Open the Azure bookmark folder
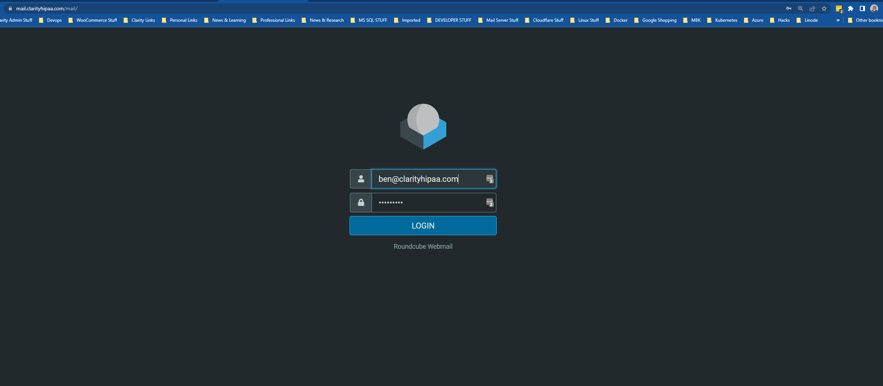The image size is (883, 386). coord(753,20)
